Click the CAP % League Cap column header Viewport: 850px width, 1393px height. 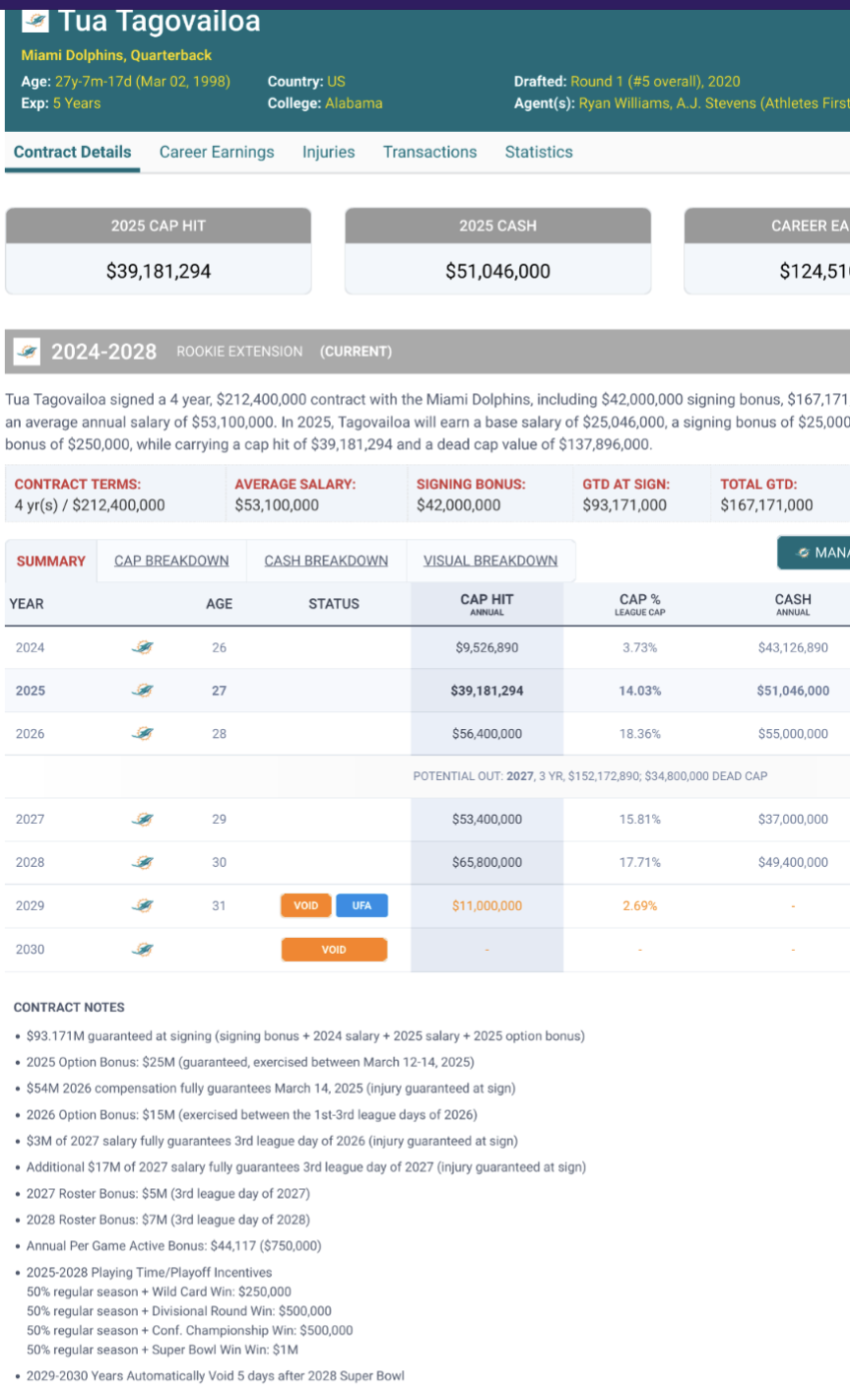[x=639, y=604]
